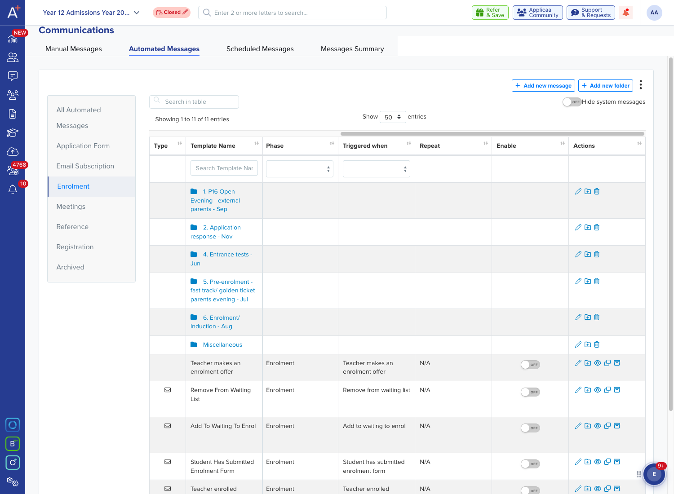
Task: Open the Phase filter dropdown
Action: (x=300, y=169)
